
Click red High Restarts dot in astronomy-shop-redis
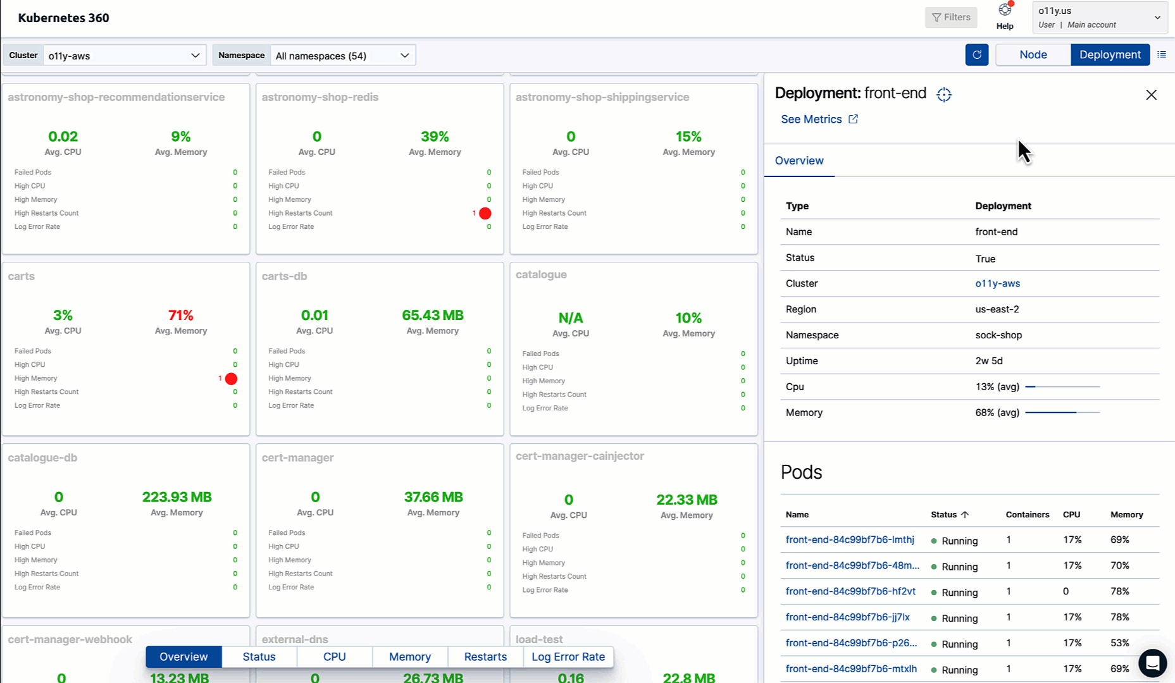click(x=485, y=214)
